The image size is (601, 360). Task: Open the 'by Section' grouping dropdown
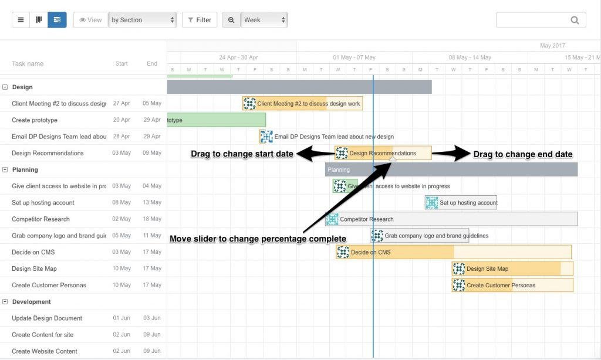pos(143,19)
